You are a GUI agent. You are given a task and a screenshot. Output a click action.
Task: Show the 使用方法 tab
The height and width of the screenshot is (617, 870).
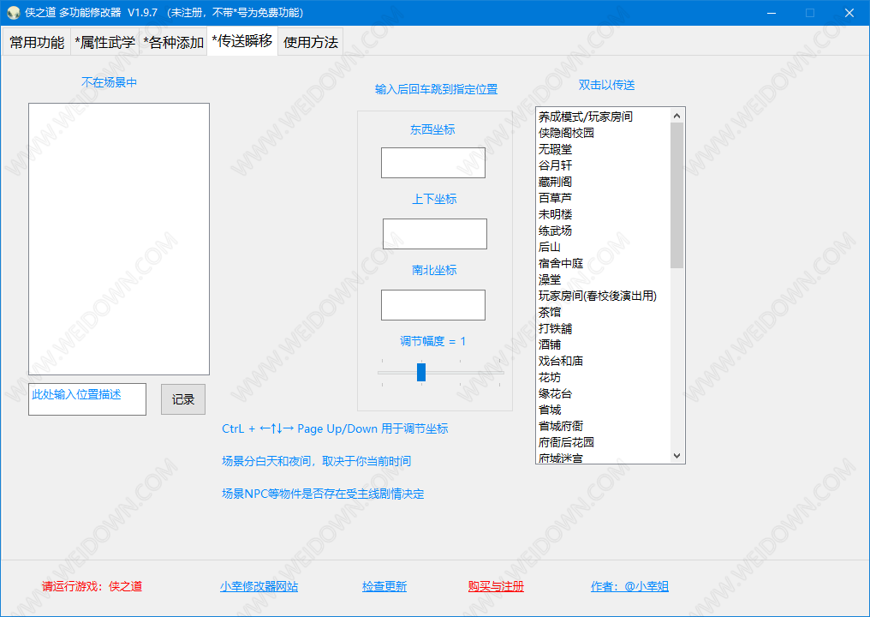point(311,42)
